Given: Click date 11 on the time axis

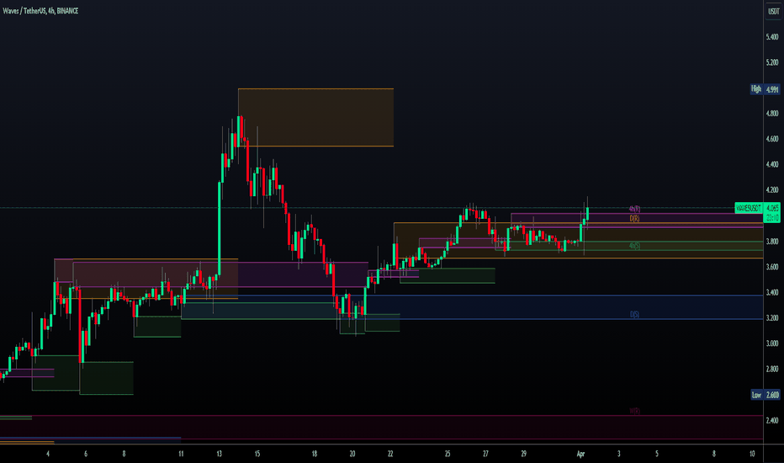Looking at the screenshot, I should tap(181, 454).
